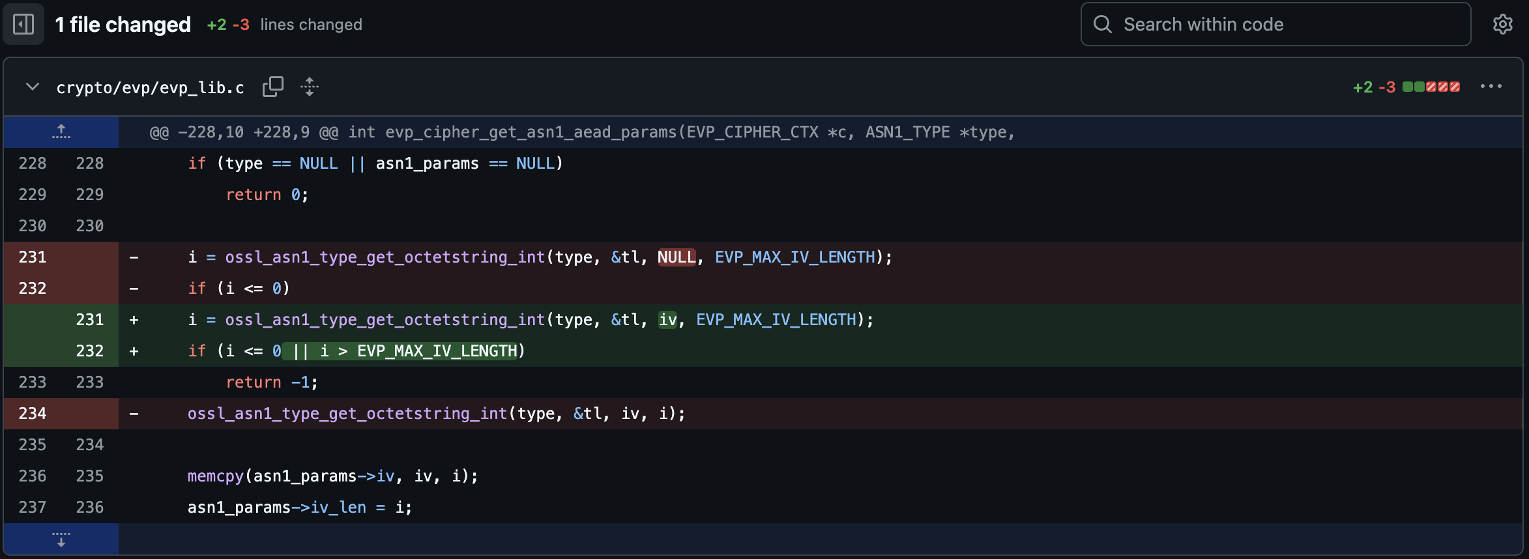This screenshot has width=1529, height=559.
Task: Click the 1 file changed heading
Action: [x=123, y=25]
